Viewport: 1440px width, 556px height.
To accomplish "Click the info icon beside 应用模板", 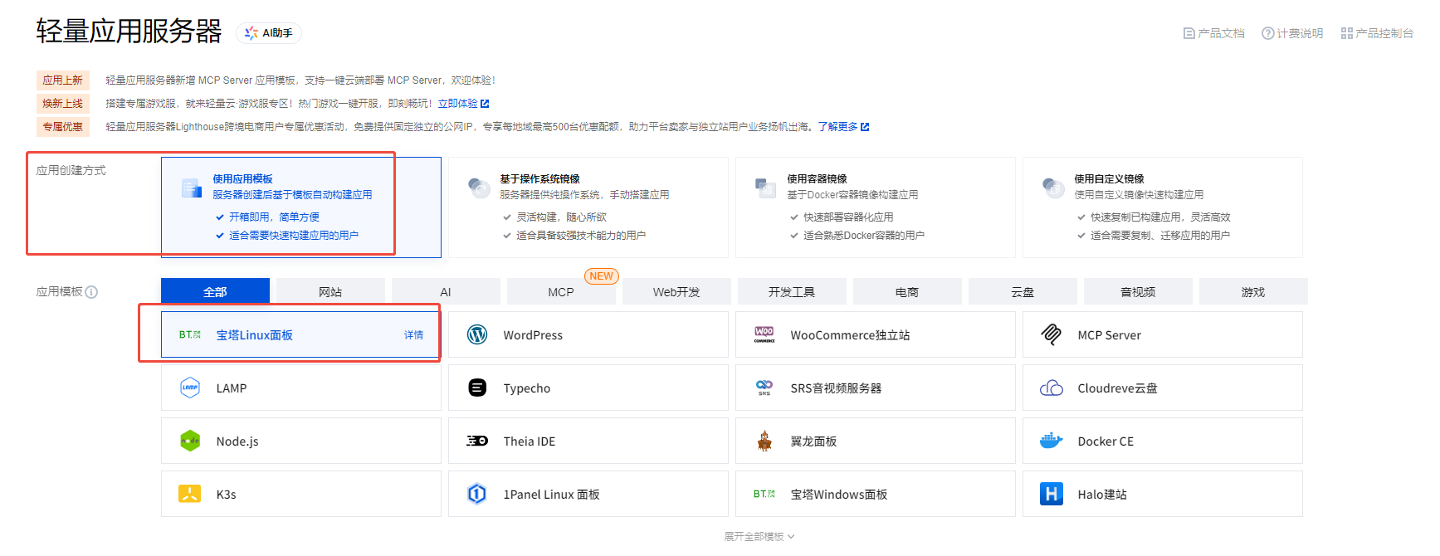I will tap(91, 292).
